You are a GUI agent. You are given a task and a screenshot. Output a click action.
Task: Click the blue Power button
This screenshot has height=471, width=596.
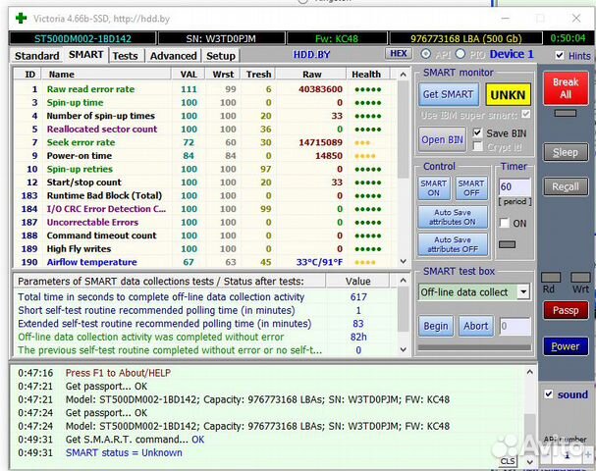[566, 346]
